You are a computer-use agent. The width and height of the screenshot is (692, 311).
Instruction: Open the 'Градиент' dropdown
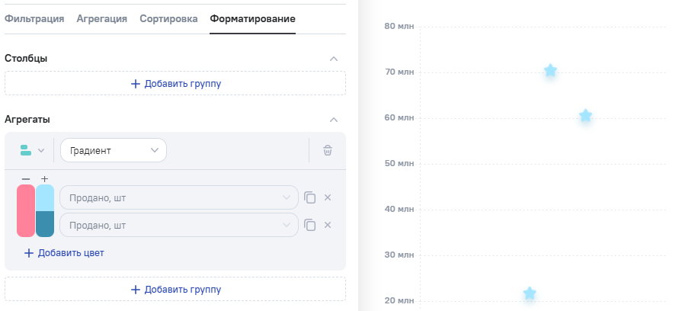coord(113,150)
